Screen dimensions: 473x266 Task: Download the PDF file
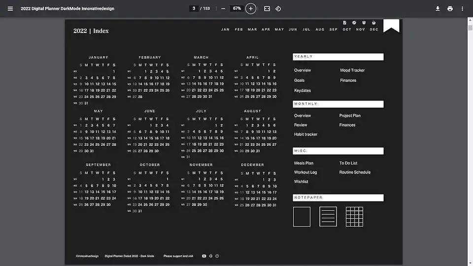pos(438,8)
